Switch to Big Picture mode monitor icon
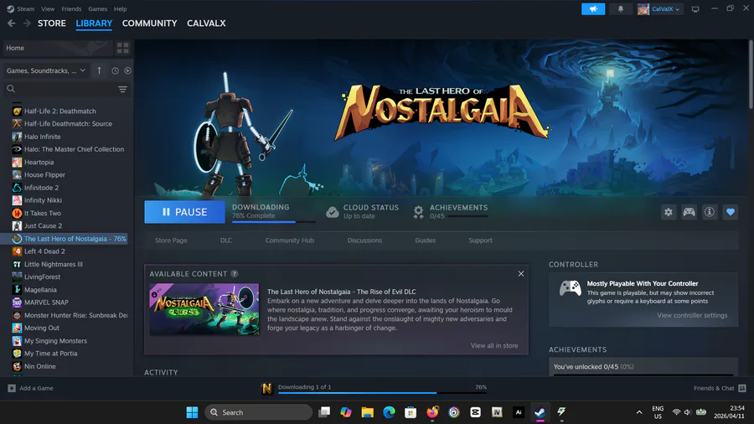This screenshot has width=754, height=424. (695, 9)
